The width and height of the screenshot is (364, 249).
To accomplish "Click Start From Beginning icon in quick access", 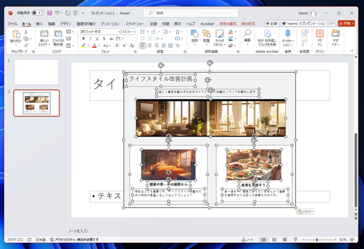I will point(75,13).
